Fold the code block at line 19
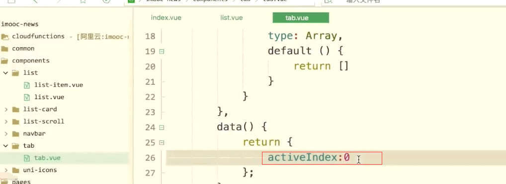 pos(162,51)
